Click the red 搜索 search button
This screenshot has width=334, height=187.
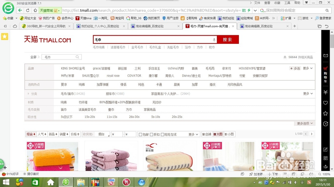coord(228,40)
